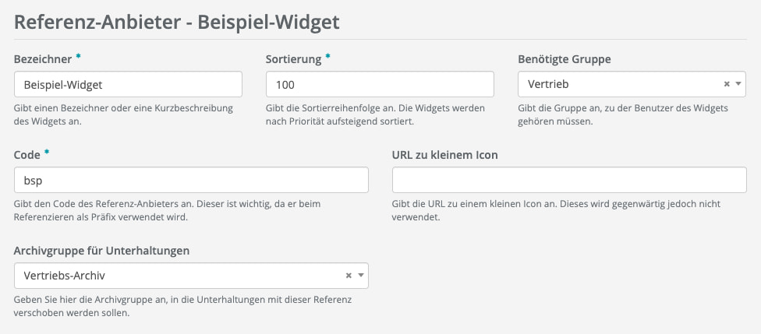Click the Referenz-Anbieter - Beispiel-Widget heading

(x=177, y=22)
